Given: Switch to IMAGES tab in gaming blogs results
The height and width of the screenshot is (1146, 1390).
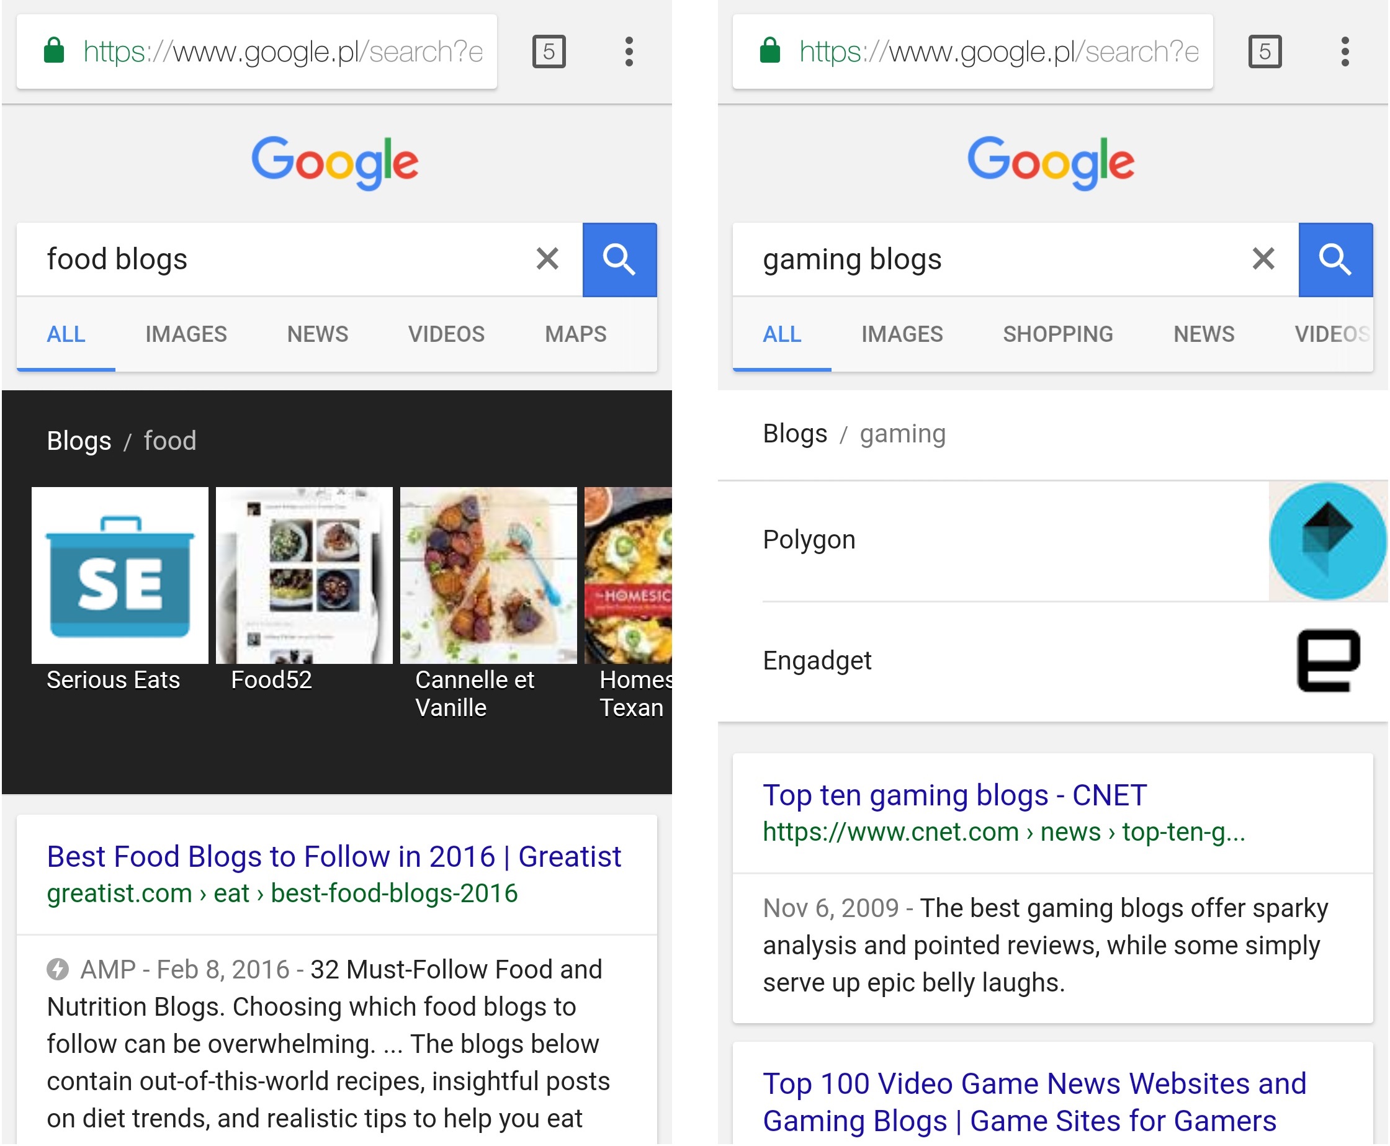Looking at the screenshot, I should point(902,334).
